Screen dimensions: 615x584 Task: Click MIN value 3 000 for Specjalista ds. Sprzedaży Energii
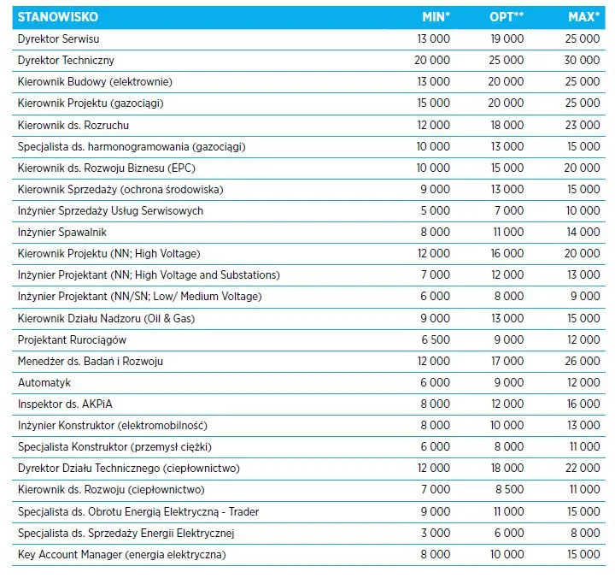pos(436,533)
